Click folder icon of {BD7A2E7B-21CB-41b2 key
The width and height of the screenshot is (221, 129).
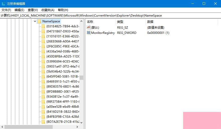43,121
